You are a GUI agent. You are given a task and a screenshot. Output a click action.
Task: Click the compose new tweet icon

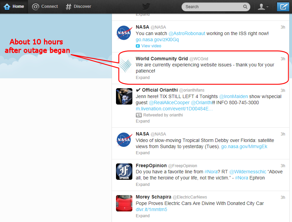click(282, 6)
